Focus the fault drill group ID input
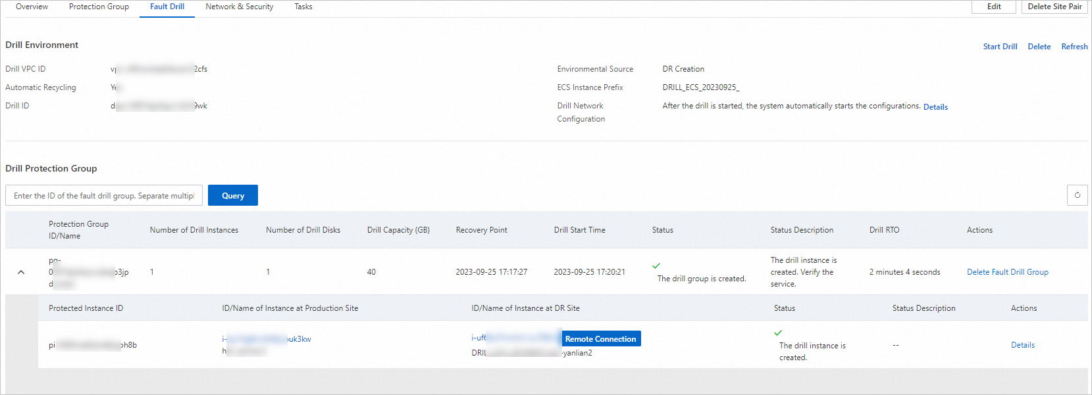This screenshot has width=1092, height=395. point(104,196)
